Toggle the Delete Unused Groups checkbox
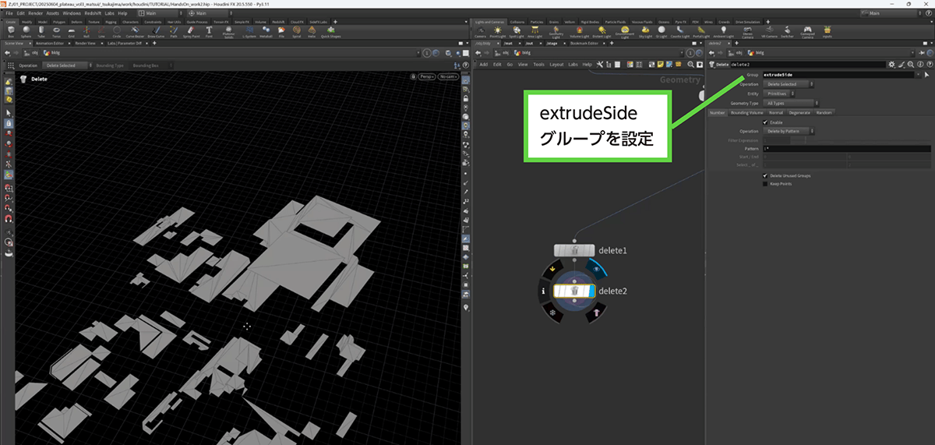Image resolution: width=935 pixels, height=445 pixels. click(x=764, y=175)
